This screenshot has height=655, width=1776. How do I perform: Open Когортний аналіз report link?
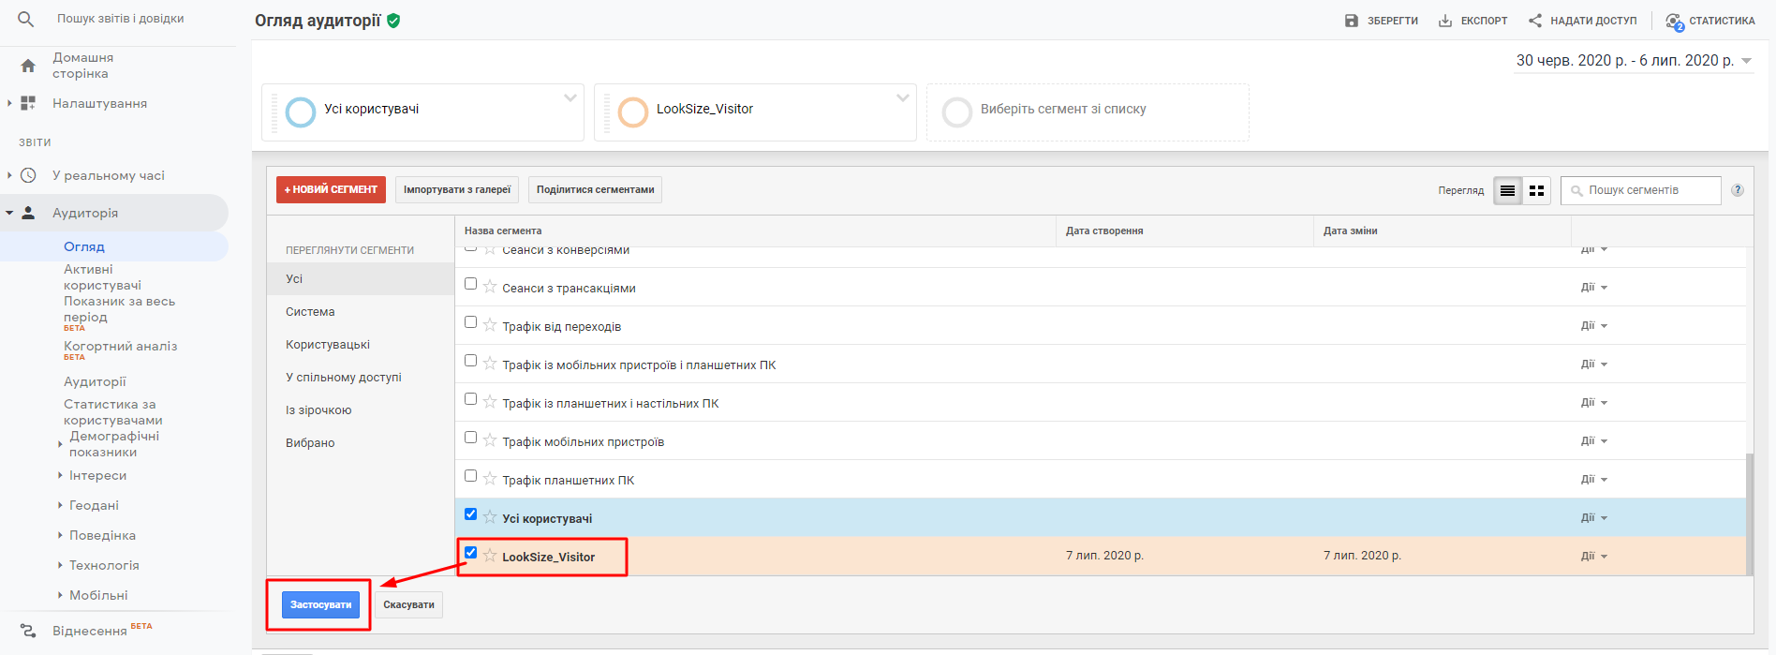point(120,346)
